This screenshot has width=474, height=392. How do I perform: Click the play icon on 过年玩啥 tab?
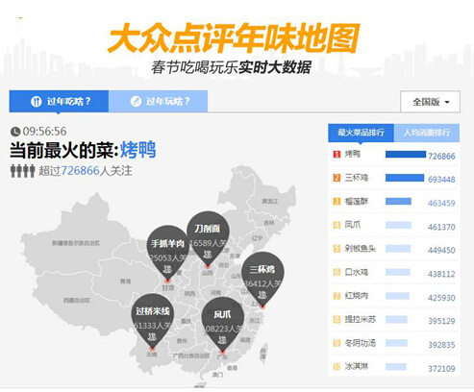(x=136, y=102)
